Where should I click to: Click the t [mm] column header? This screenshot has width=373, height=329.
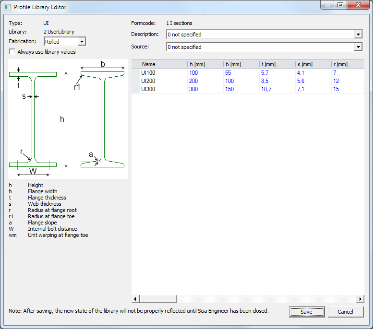click(x=277, y=64)
